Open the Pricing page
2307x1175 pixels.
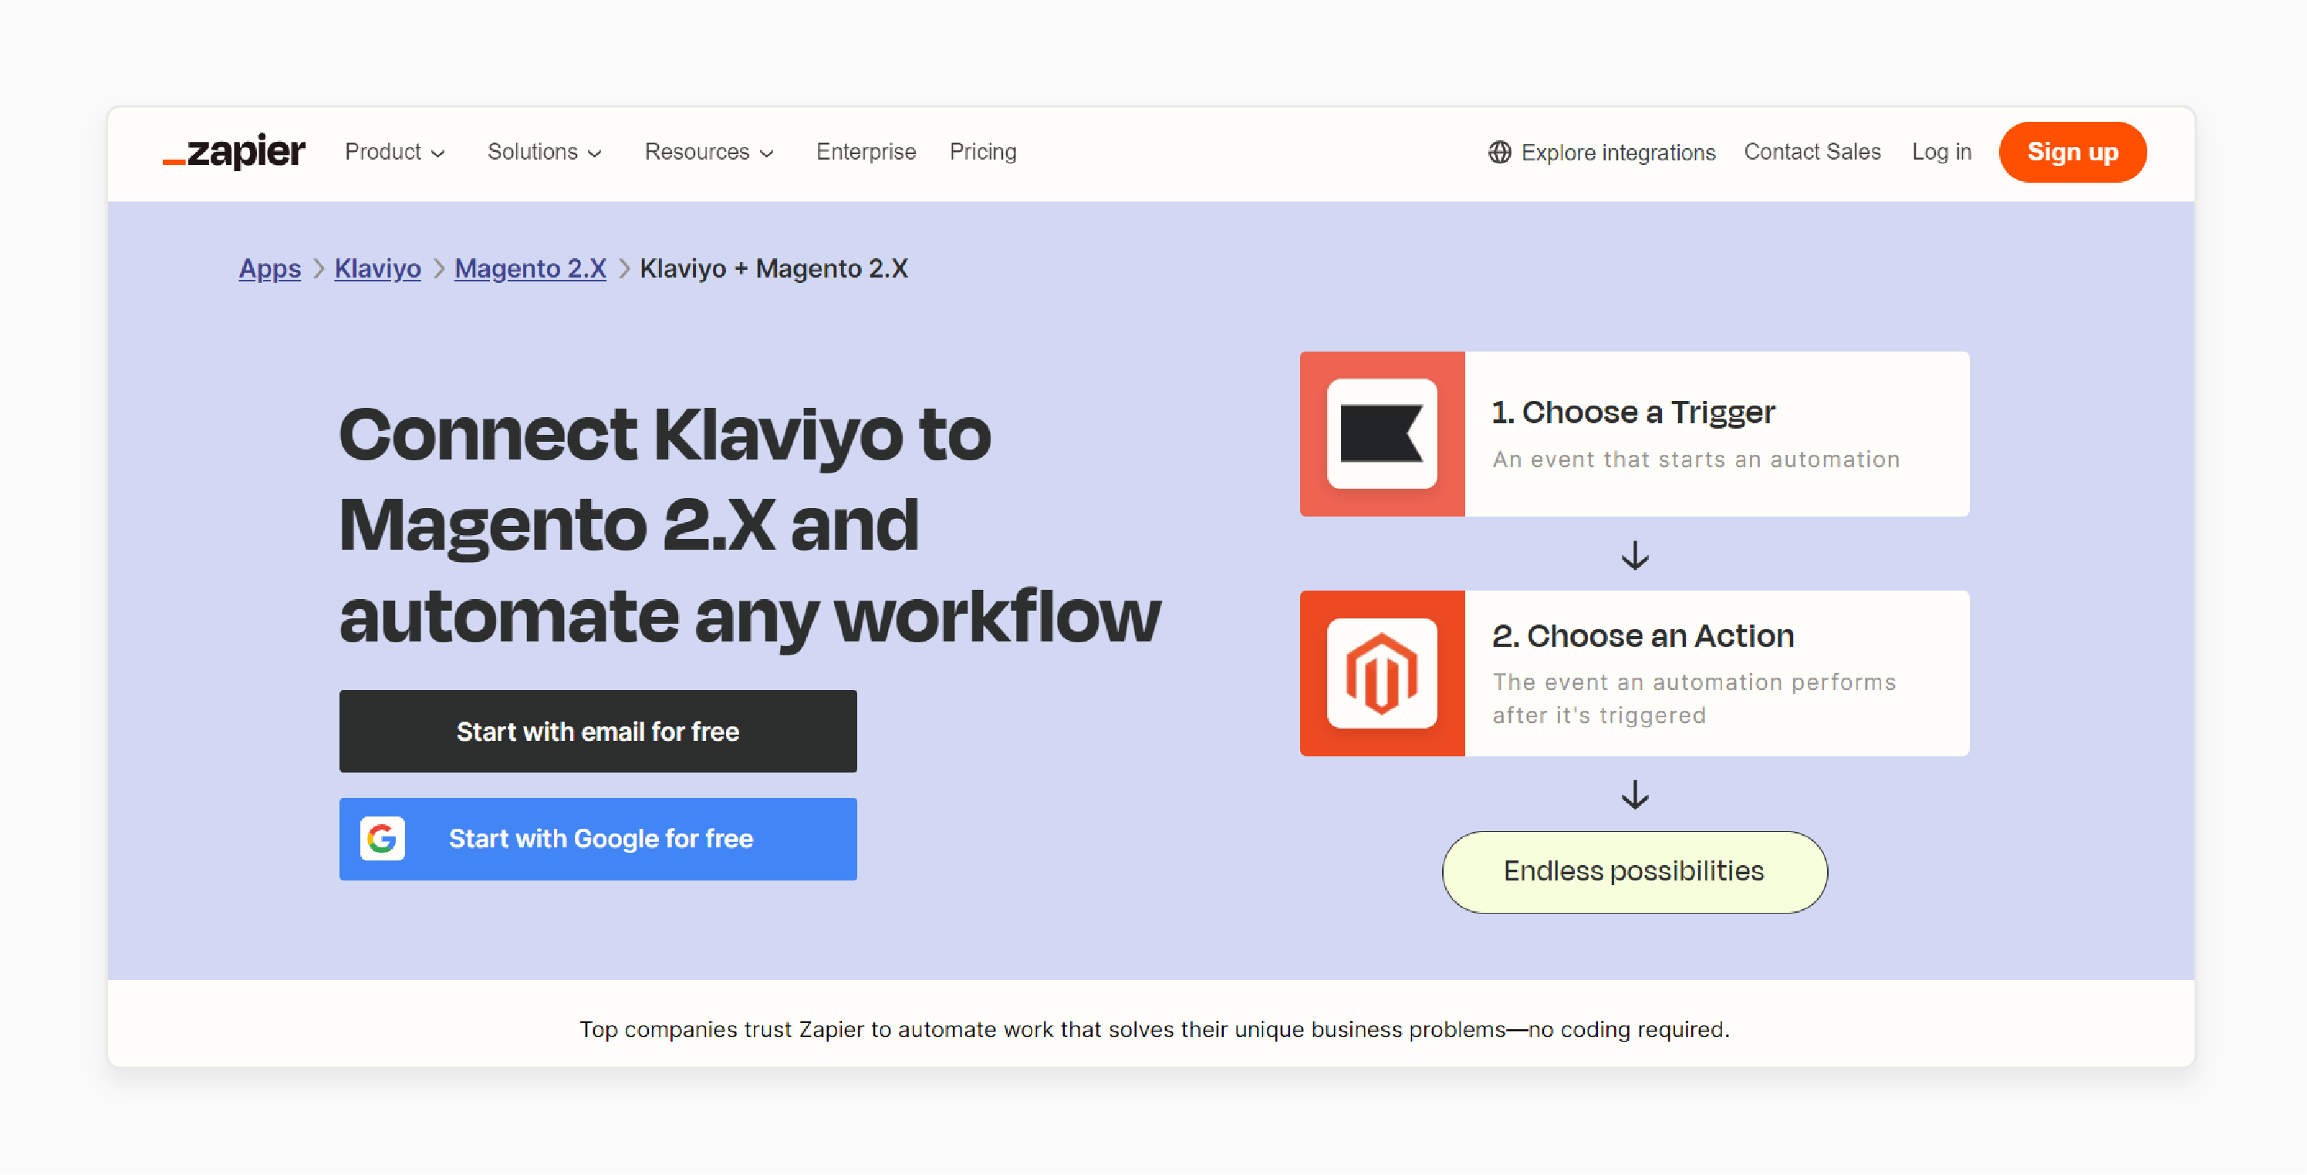click(982, 152)
